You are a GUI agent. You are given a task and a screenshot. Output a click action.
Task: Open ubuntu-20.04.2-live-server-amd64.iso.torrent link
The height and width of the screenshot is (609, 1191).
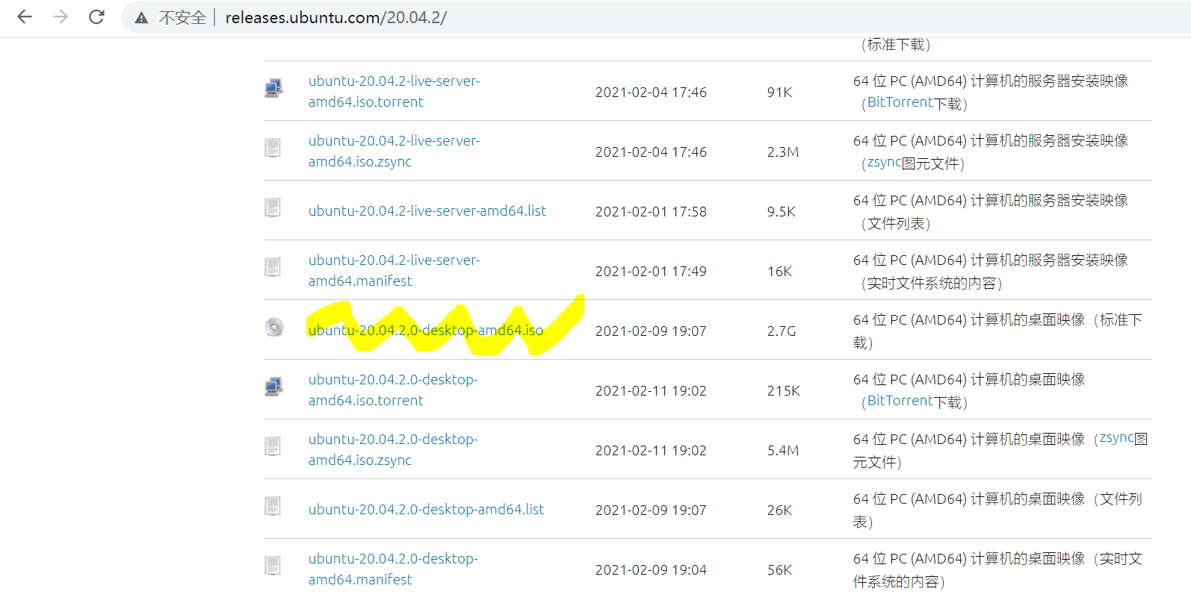[395, 91]
